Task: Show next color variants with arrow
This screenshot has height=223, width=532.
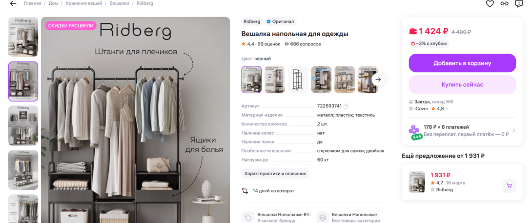Action: tap(378, 80)
